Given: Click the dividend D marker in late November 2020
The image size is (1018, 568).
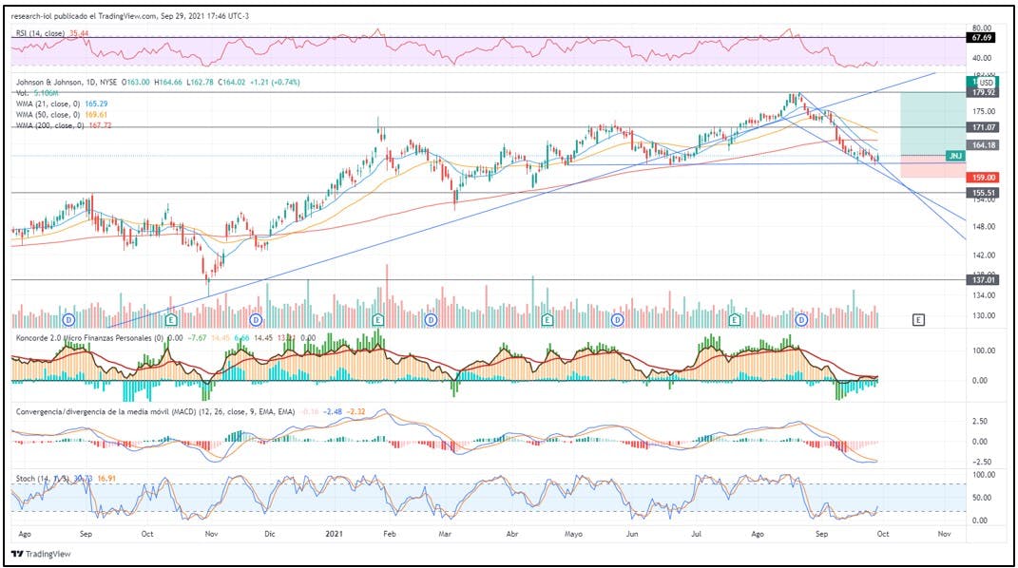Looking at the screenshot, I should (256, 320).
